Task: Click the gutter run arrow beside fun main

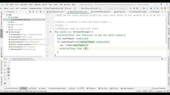Action: click(50, 32)
